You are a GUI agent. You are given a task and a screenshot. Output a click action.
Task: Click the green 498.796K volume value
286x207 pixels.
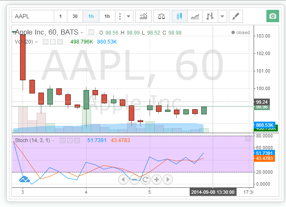tap(82, 42)
